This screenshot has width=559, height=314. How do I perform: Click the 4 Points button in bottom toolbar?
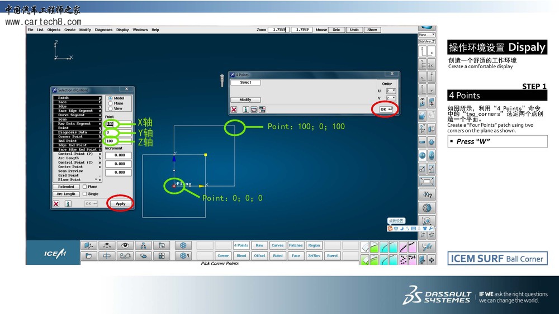(241, 245)
